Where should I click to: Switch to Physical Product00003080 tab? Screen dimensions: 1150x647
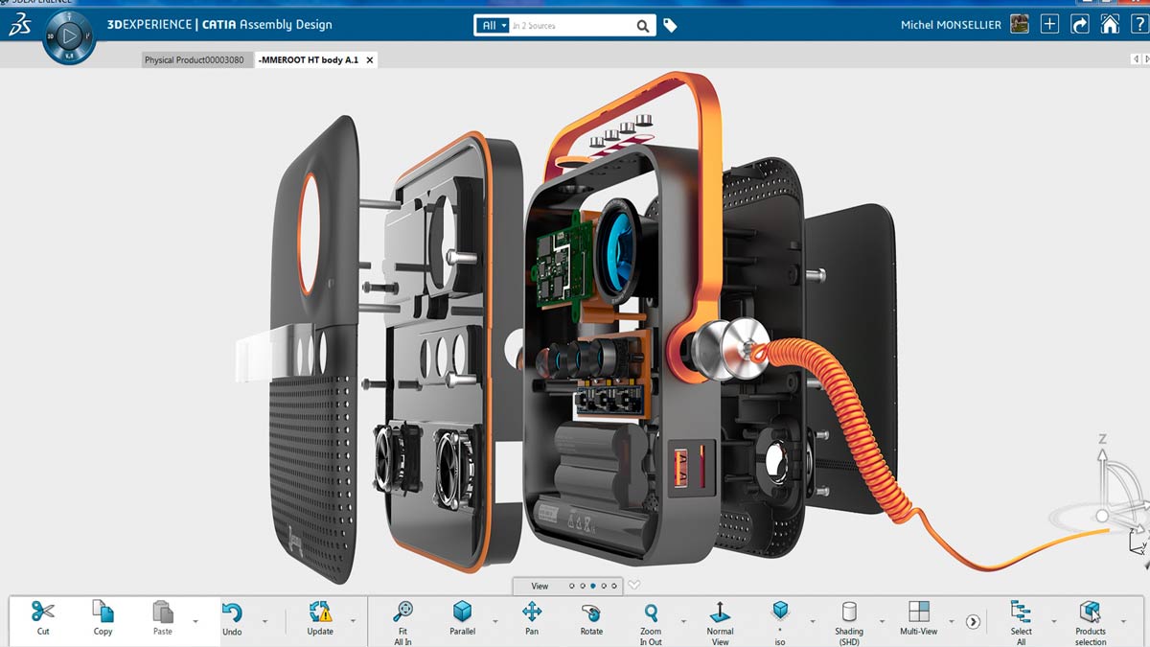click(x=194, y=59)
